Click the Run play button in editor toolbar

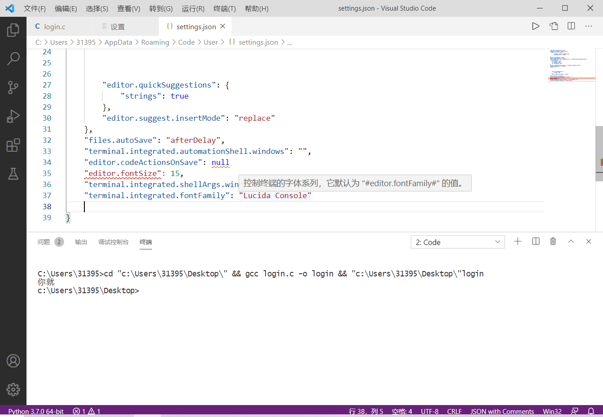coord(535,26)
